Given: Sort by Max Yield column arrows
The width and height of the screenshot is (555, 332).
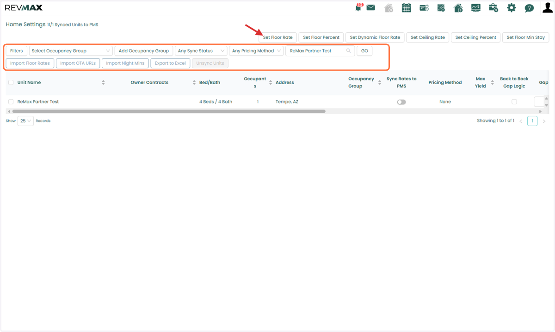Looking at the screenshot, I should coord(493,82).
